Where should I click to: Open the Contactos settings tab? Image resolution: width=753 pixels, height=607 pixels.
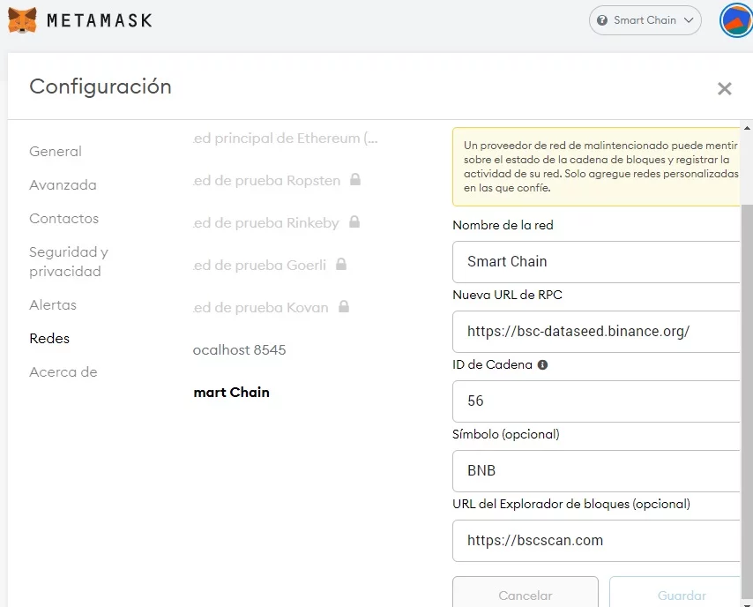coord(63,219)
